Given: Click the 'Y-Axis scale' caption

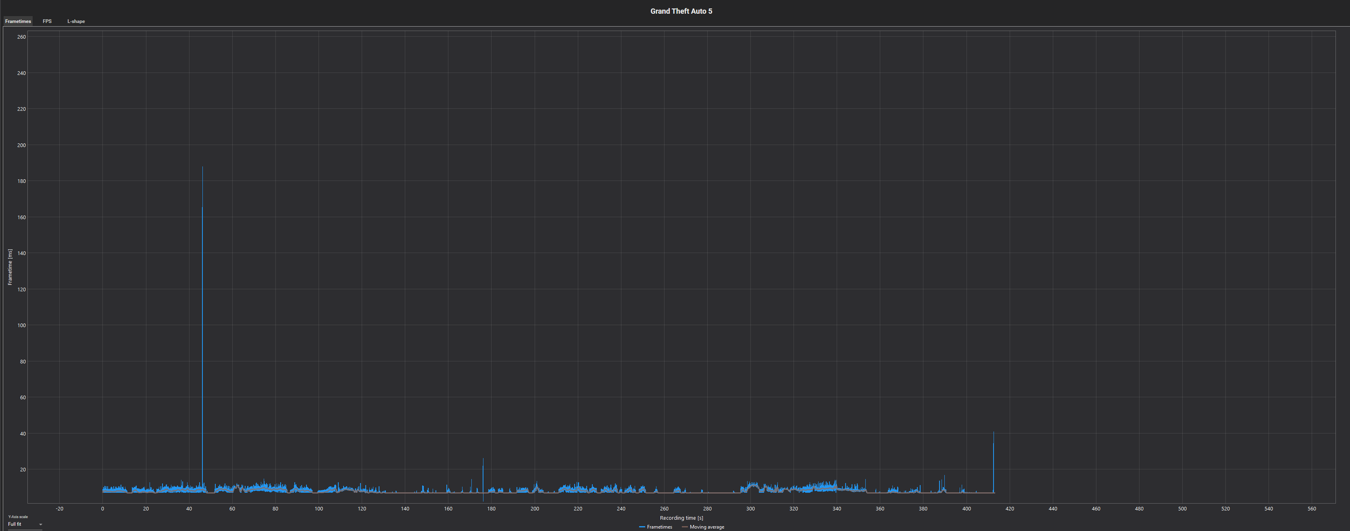Looking at the screenshot, I should tap(18, 517).
